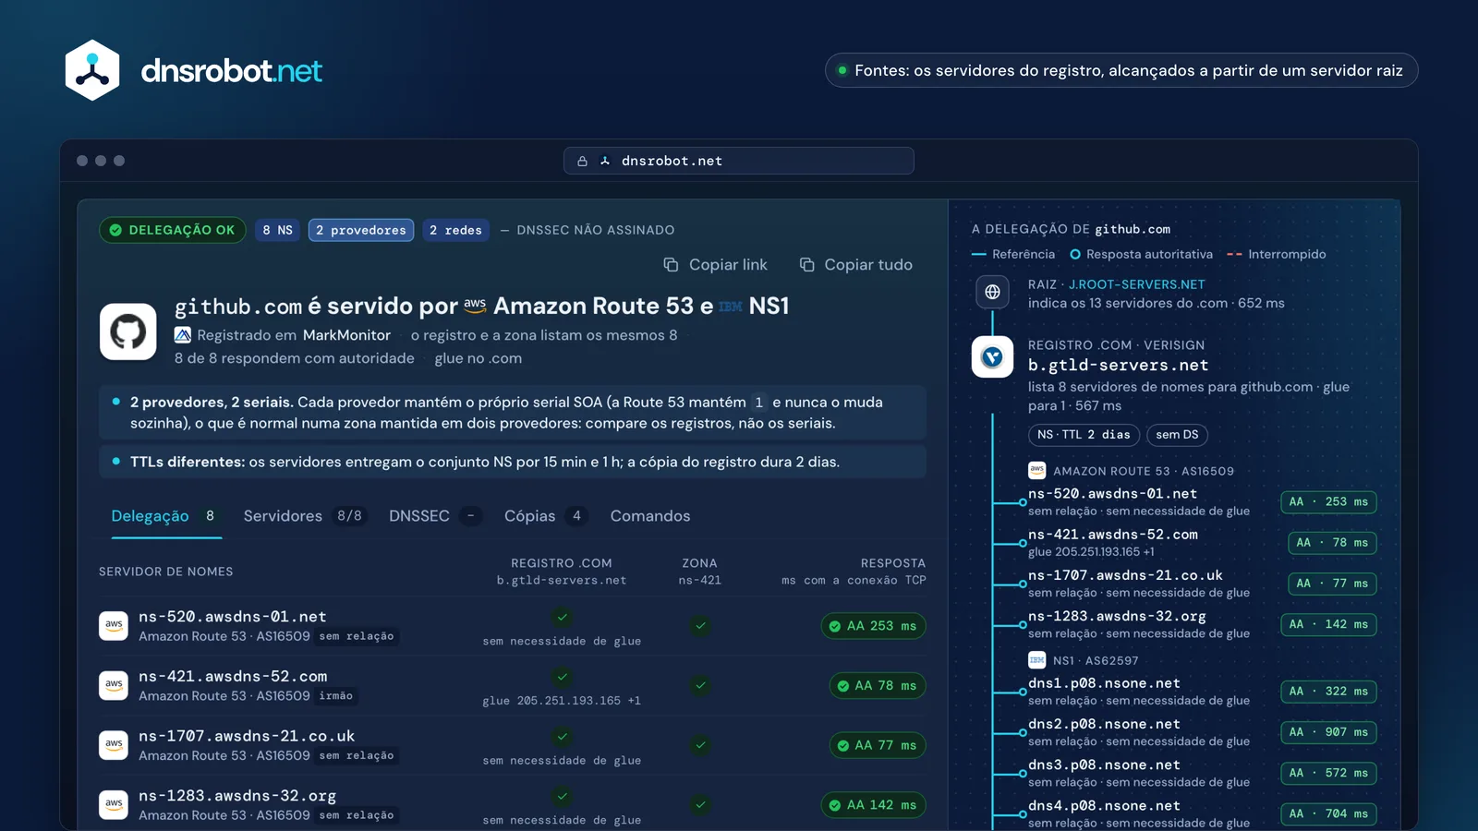Viewport: 1478px width, 831px height.
Task: Click the NS · TTL 2 dias chip
Action: click(1084, 435)
